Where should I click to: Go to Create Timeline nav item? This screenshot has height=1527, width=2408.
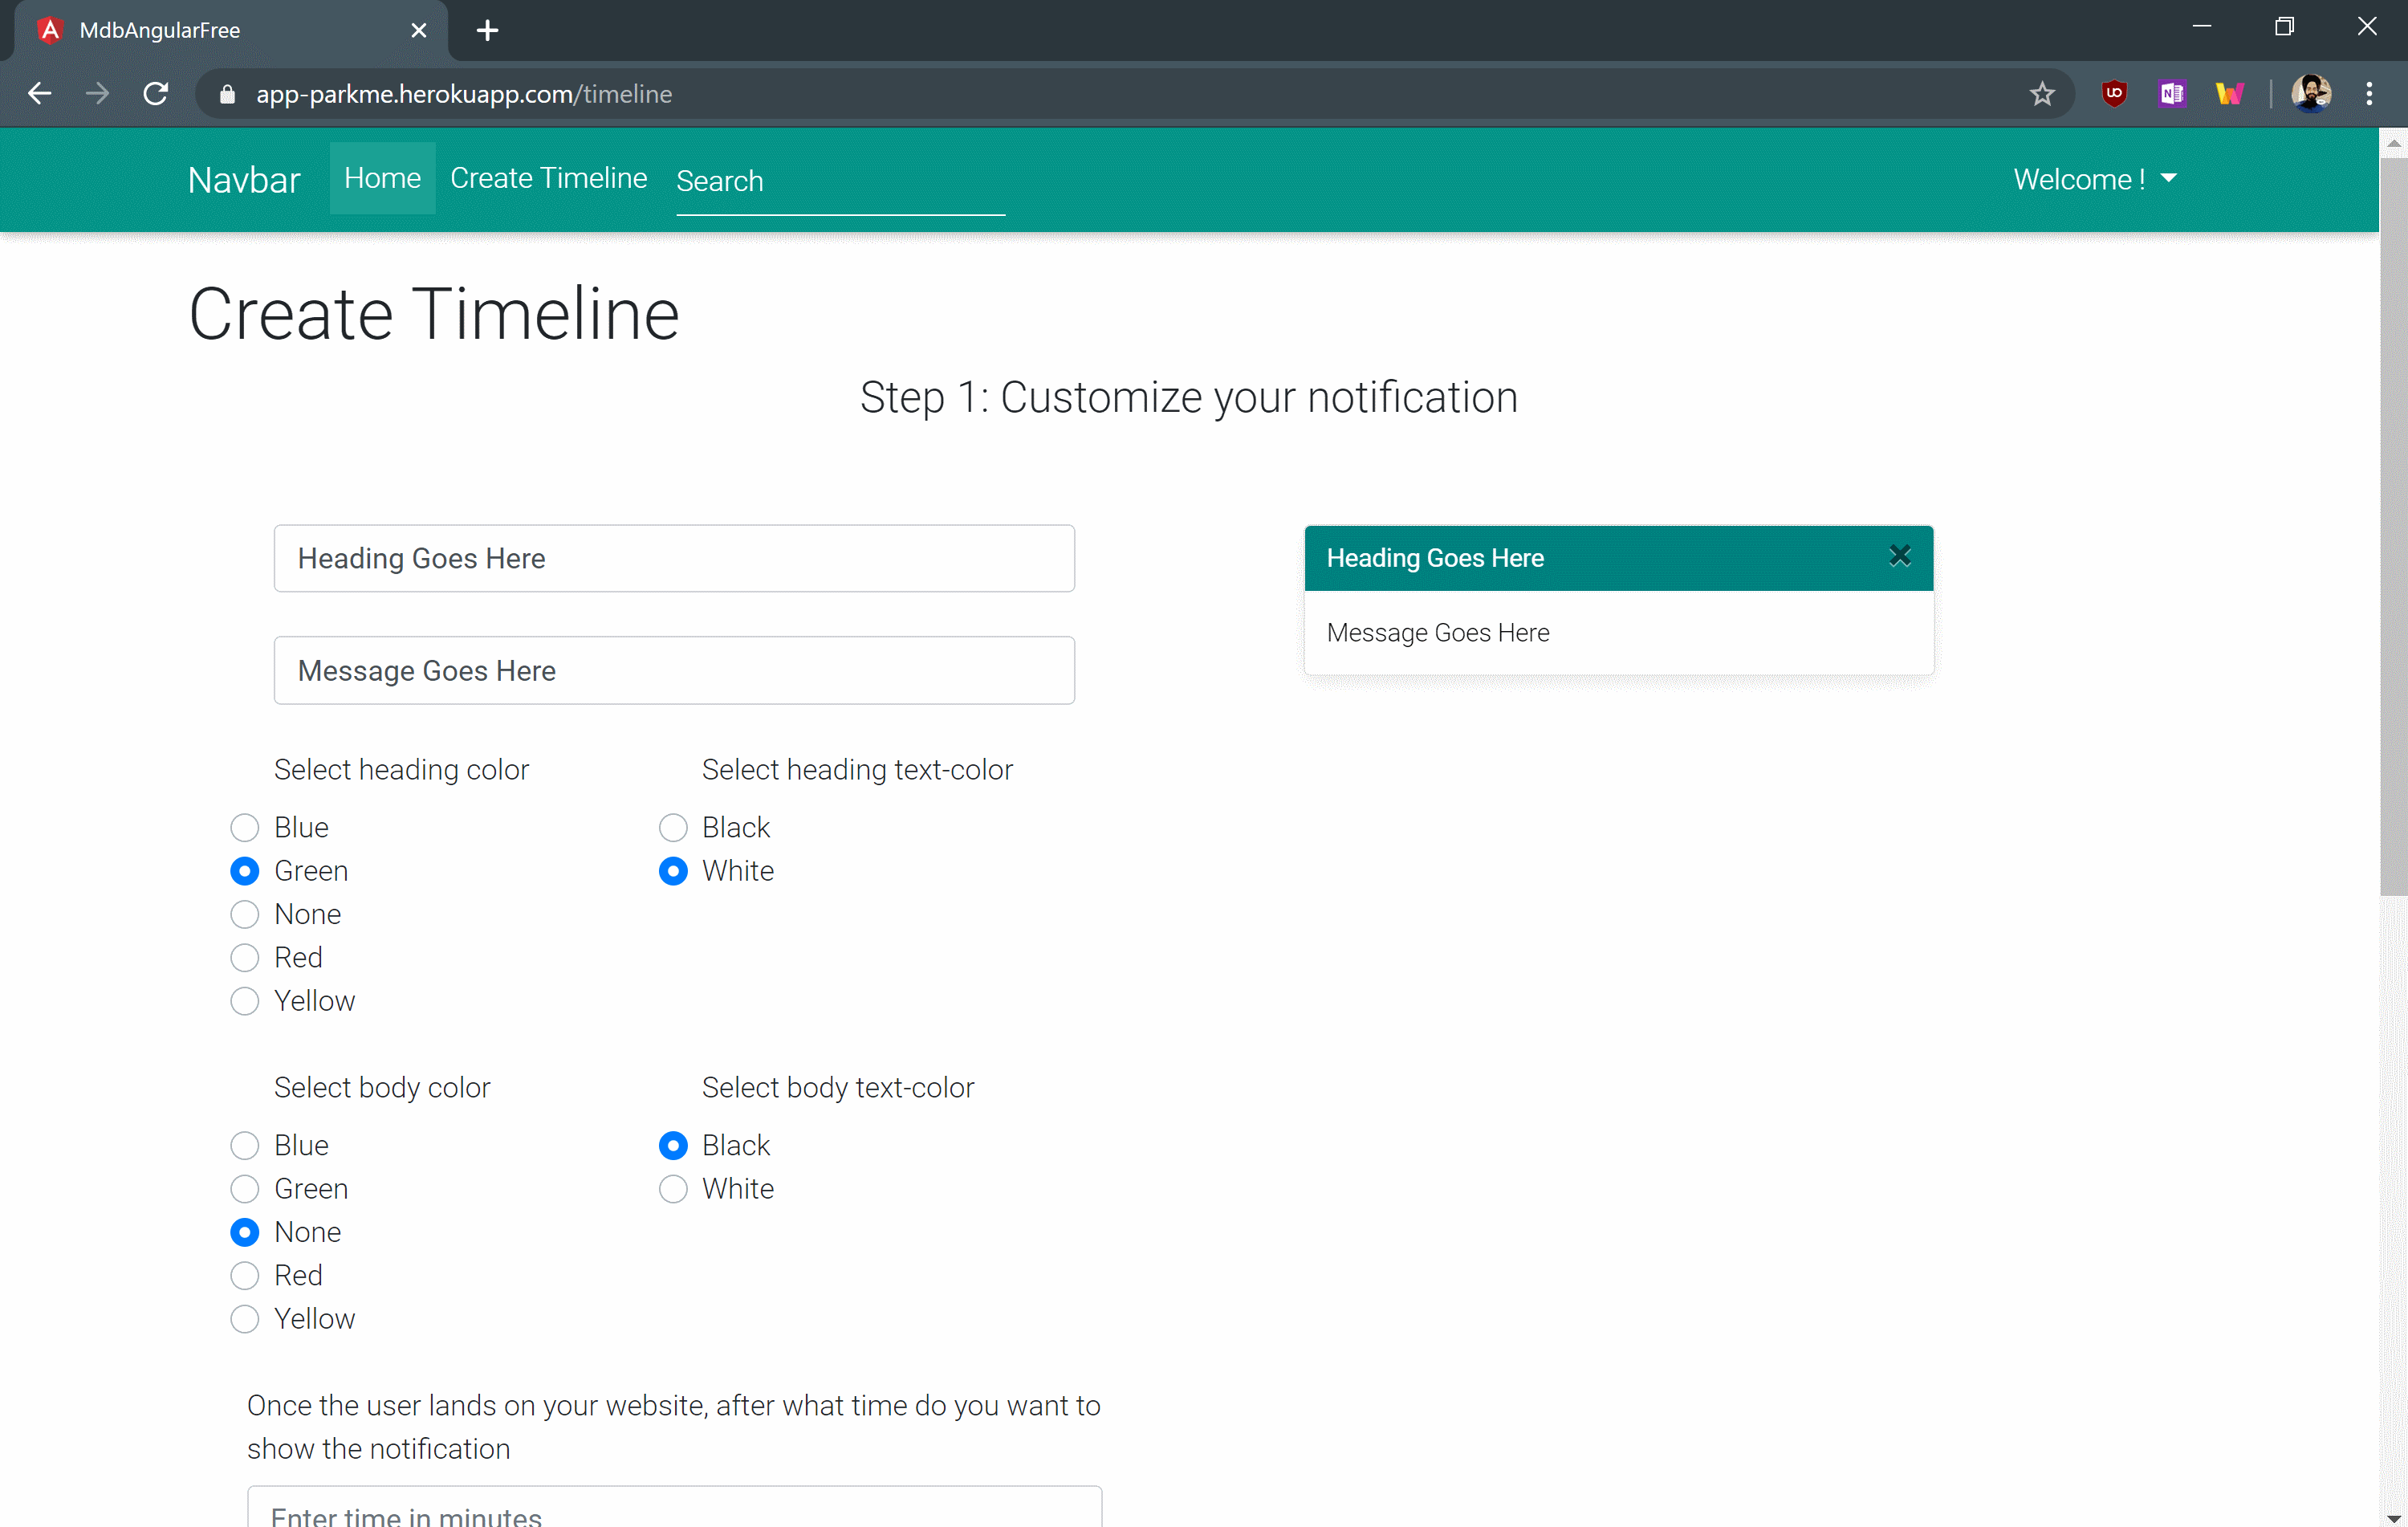[x=548, y=178]
